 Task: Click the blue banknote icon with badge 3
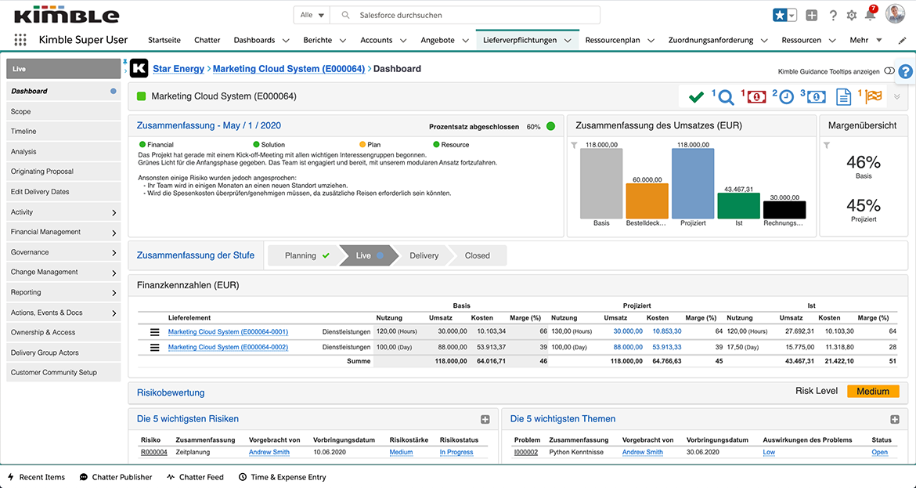tap(816, 97)
